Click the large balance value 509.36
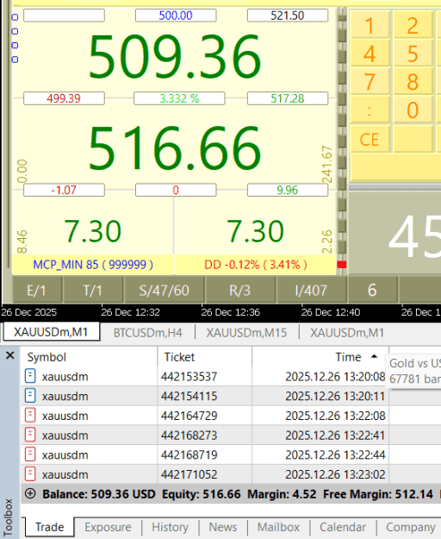Image resolution: width=441 pixels, height=539 pixels. click(175, 56)
